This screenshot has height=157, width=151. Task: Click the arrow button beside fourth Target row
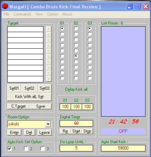49,46
